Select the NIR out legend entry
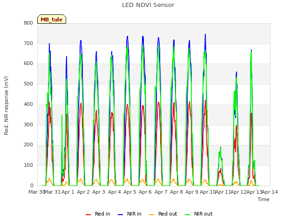 (199, 214)
